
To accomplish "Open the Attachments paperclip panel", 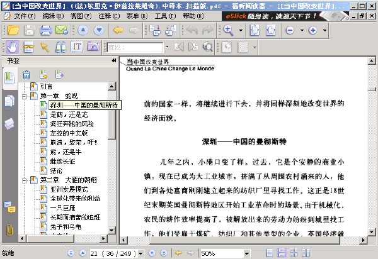I will point(9,230).
